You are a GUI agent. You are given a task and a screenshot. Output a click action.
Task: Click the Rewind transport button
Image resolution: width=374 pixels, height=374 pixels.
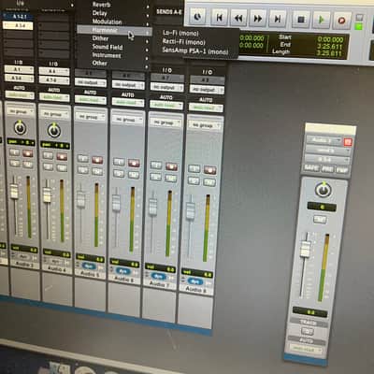(238, 19)
